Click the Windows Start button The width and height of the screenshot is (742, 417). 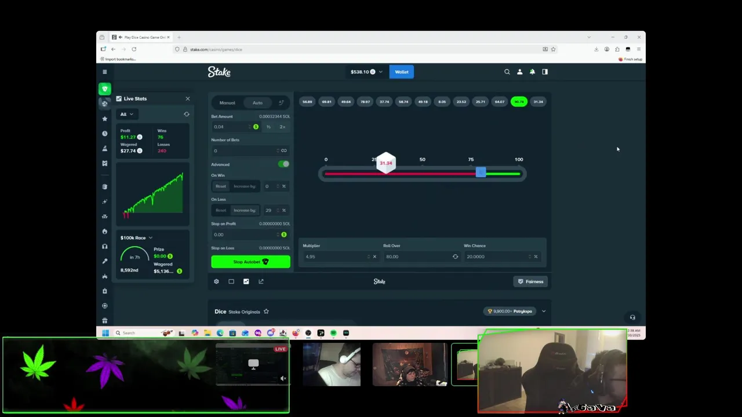click(x=105, y=333)
